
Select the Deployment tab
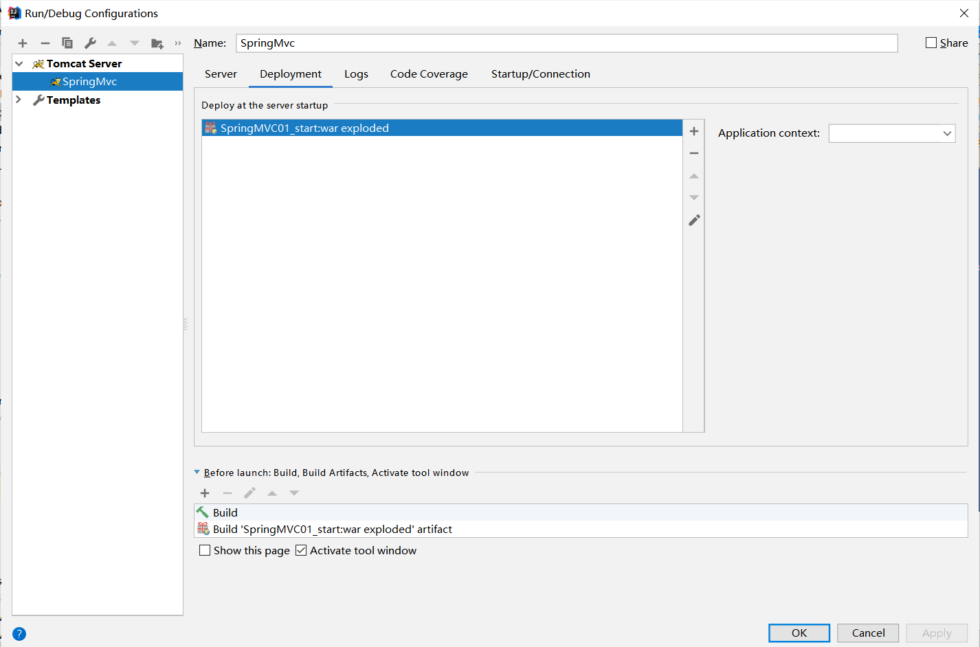click(x=291, y=74)
